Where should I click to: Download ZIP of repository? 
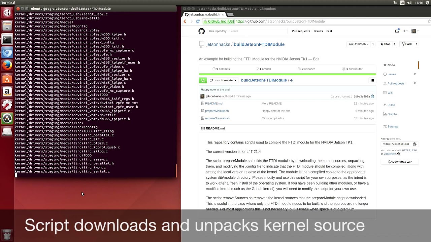[x=400, y=162]
